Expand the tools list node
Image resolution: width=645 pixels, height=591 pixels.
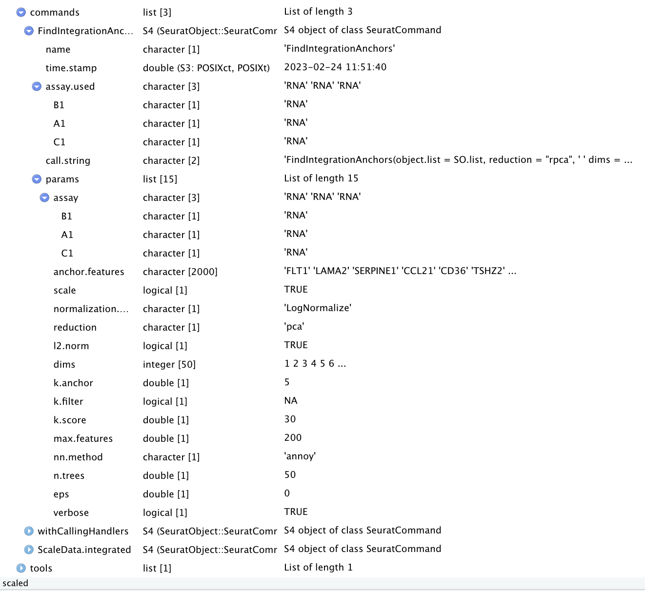pyautogui.click(x=21, y=568)
